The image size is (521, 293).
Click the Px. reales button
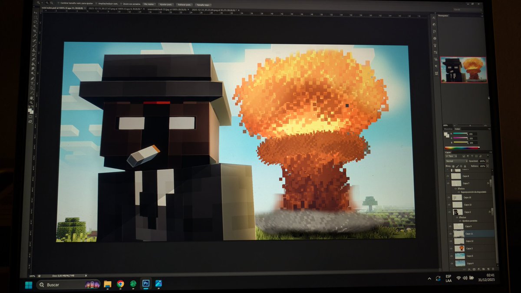click(x=148, y=4)
